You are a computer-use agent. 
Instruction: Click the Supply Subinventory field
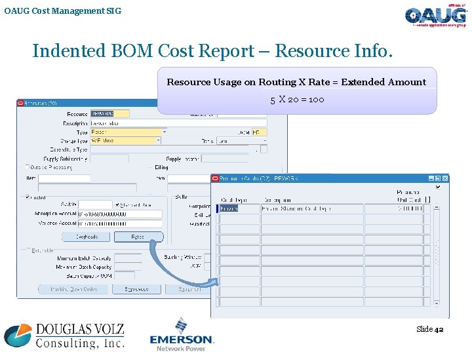point(109,159)
